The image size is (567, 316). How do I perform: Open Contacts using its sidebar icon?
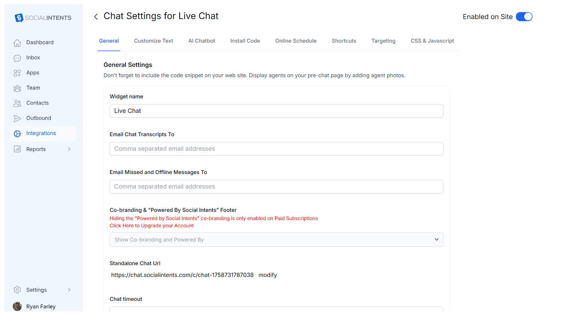(17, 103)
